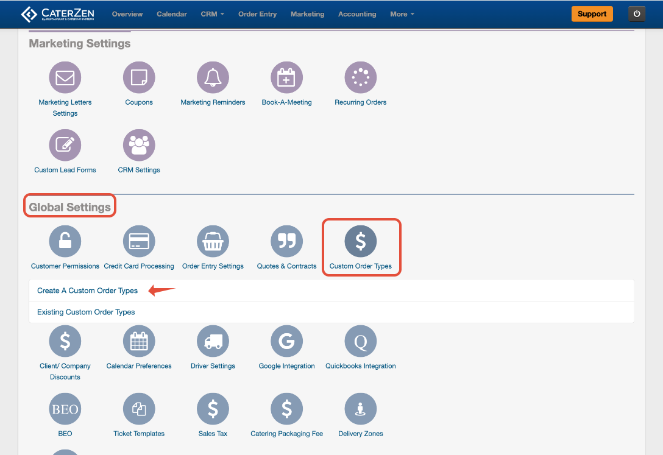This screenshot has width=663, height=455.
Task: Open Ticket Templates copy icon
Action: [x=139, y=409]
